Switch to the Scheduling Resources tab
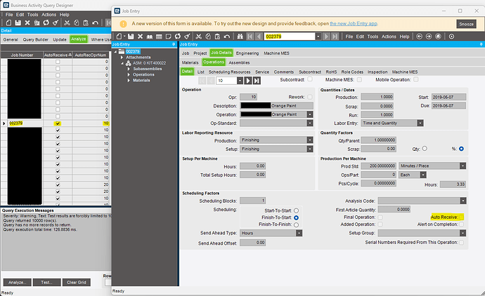485x296 pixels. [230, 72]
